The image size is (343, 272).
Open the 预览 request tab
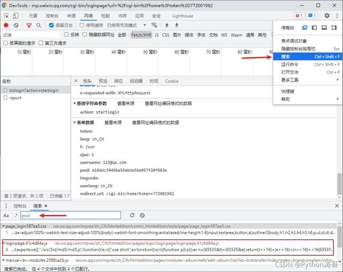pyautogui.click(x=103, y=81)
